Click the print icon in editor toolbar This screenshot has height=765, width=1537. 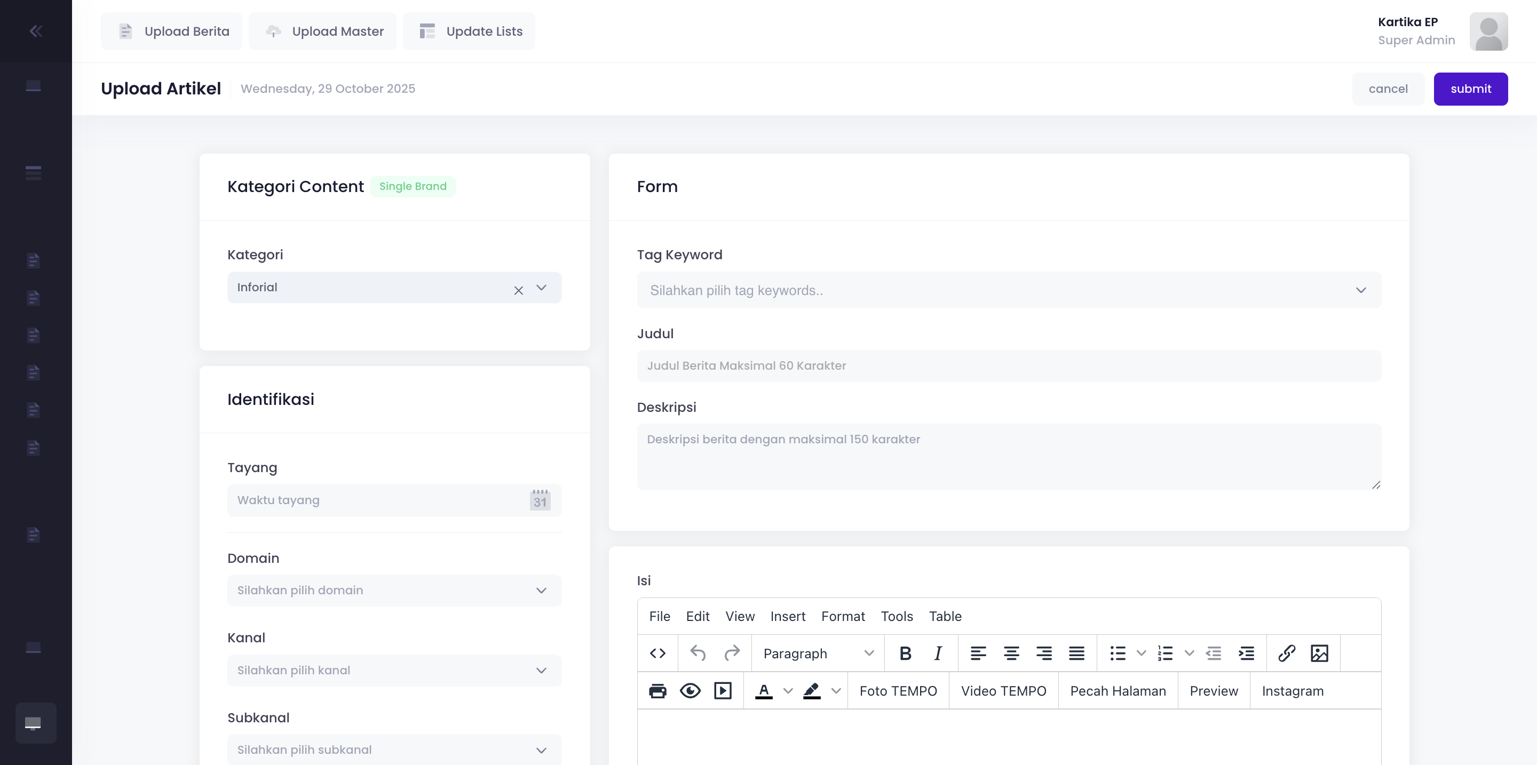657,691
